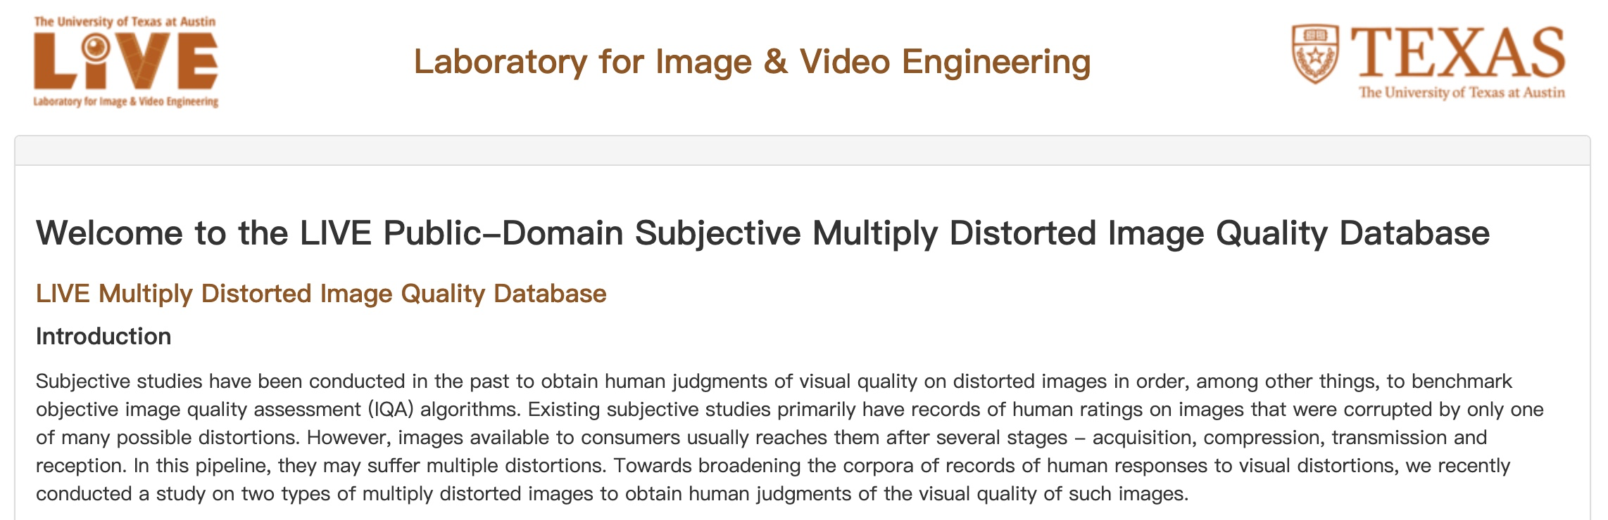Screen dimensions: 1608x520
Task: Click the letter L in LIVE logo
Action: pyautogui.click(x=54, y=62)
